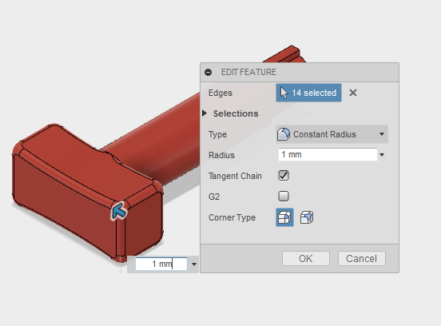441x326 pixels.
Task: Uncheck the Tangent Chain checkbox
Action: (x=284, y=176)
